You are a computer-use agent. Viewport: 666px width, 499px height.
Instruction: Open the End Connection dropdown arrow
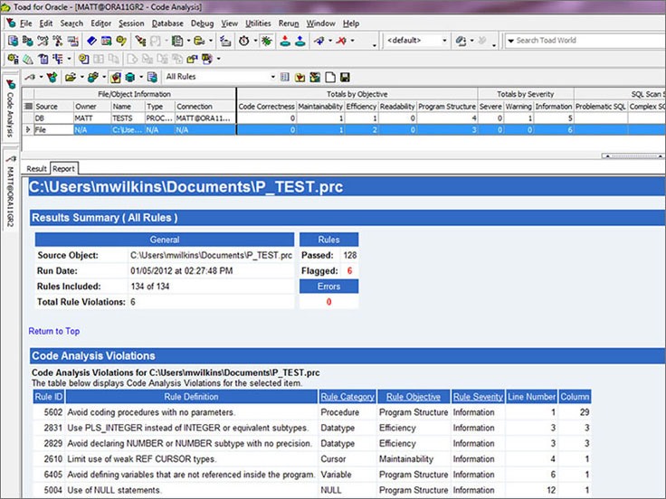pos(352,41)
